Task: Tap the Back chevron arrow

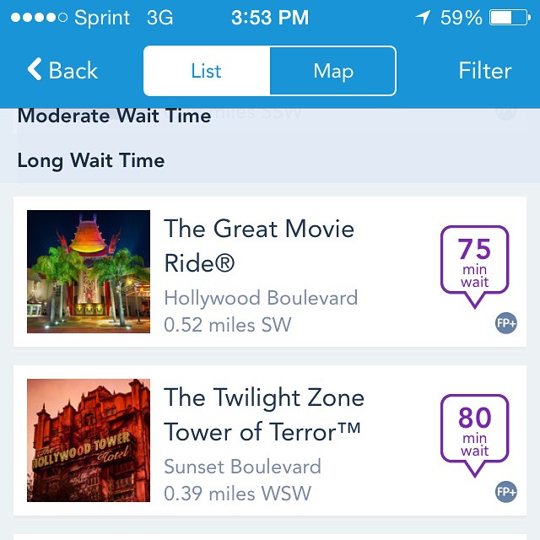Action: tap(35, 70)
